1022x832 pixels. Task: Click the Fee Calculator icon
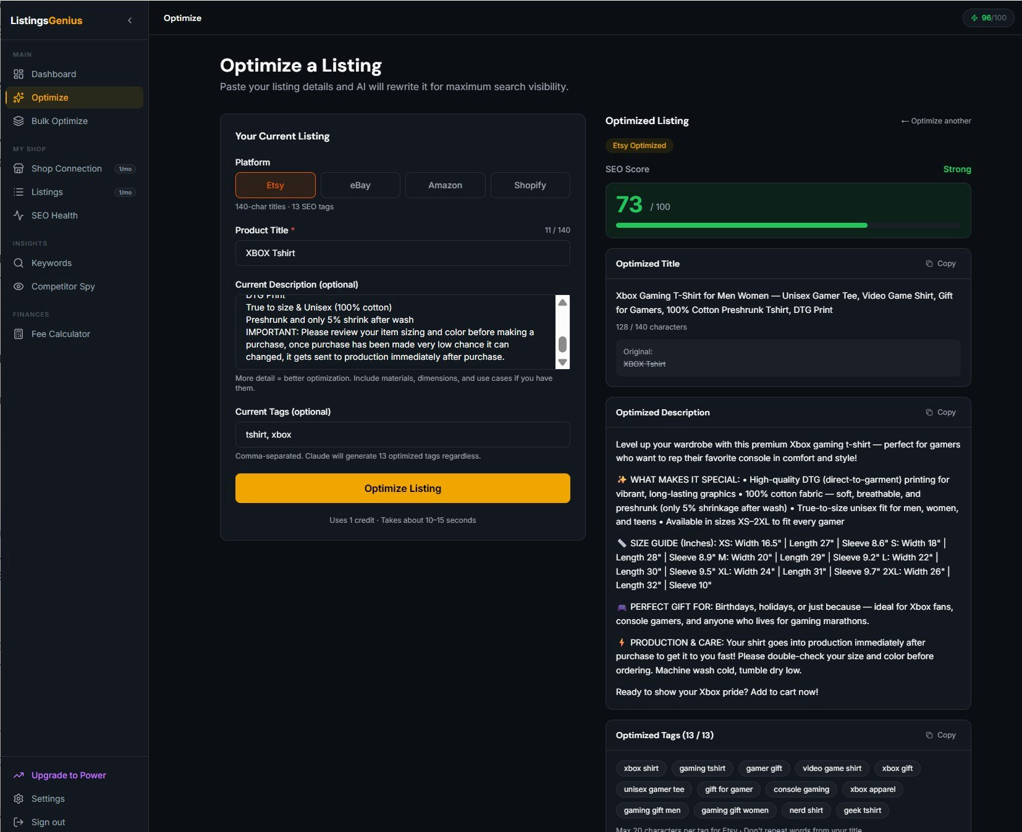point(19,334)
